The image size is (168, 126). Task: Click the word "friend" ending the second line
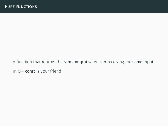click(55, 71)
